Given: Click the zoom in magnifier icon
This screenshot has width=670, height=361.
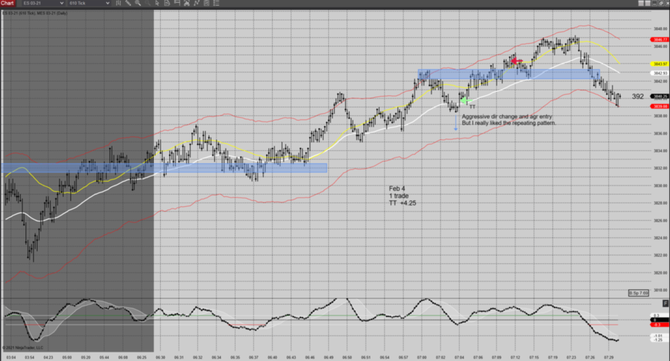Looking at the screenshot, I should (x=137, y=3).
